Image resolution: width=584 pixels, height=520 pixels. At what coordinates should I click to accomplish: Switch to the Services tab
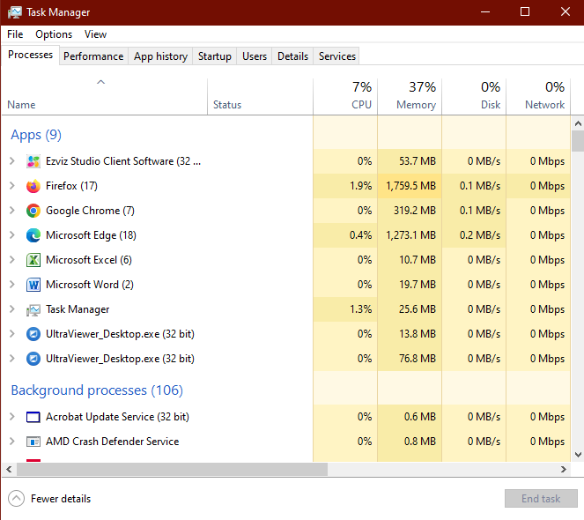coord(337,56)
